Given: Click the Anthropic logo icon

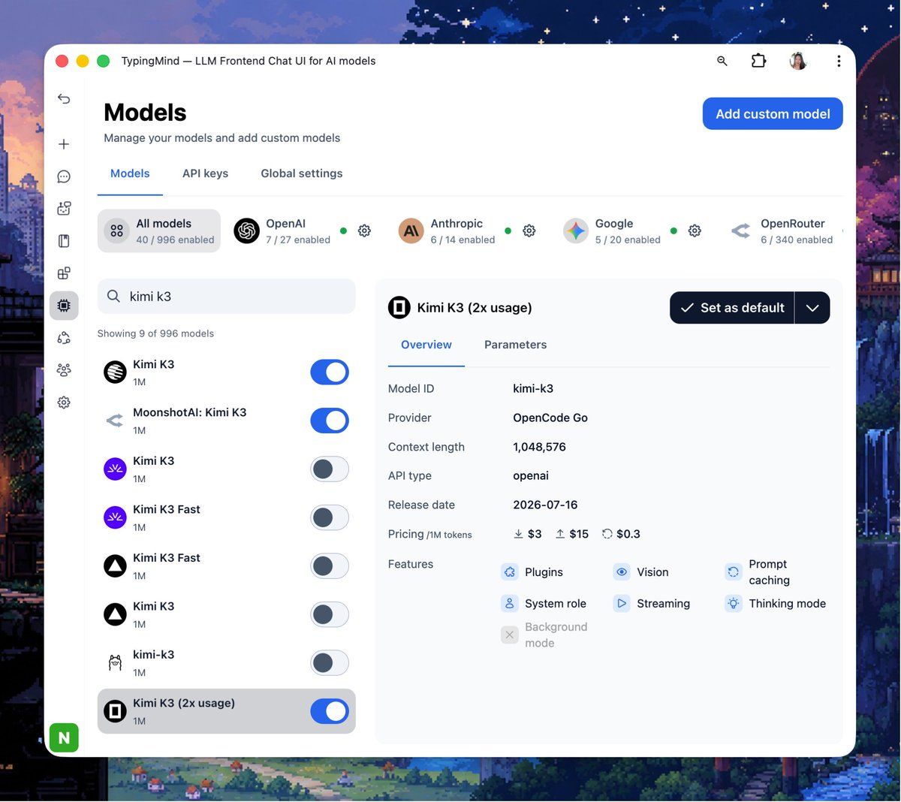Looking at the screenshot, I should coord(411,231).
